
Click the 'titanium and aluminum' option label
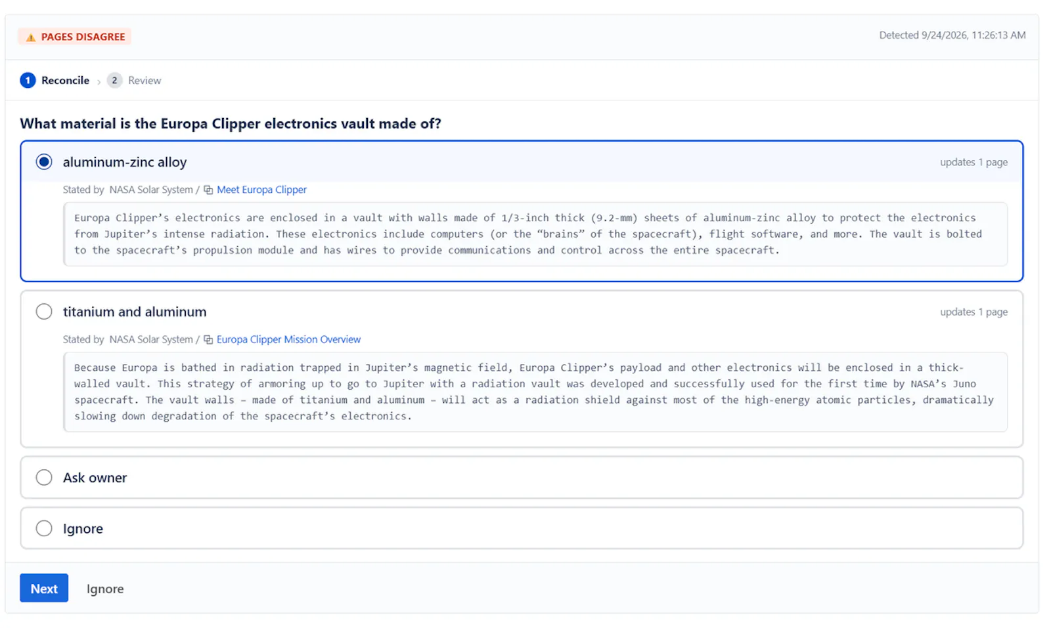pyautogui.click(x=135, y=312)
